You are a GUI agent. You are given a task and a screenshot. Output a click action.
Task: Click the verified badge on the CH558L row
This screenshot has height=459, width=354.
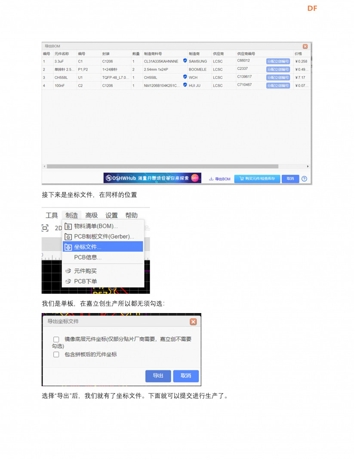click(x=185, y=77)
